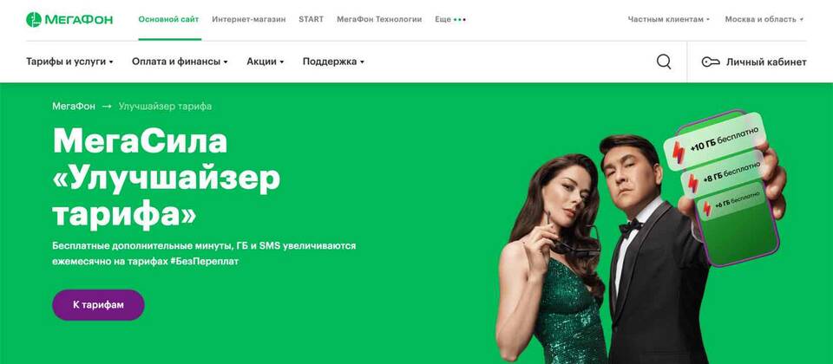This screenshot has width=833, height=364.
Task: Switch to the Интернет-магазин tab
Action: click(x=249, y=19)
